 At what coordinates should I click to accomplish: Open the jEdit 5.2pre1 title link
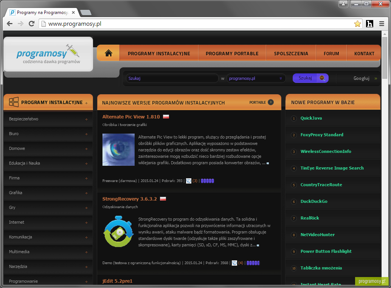pyautogui.click(x=117, y=281)
